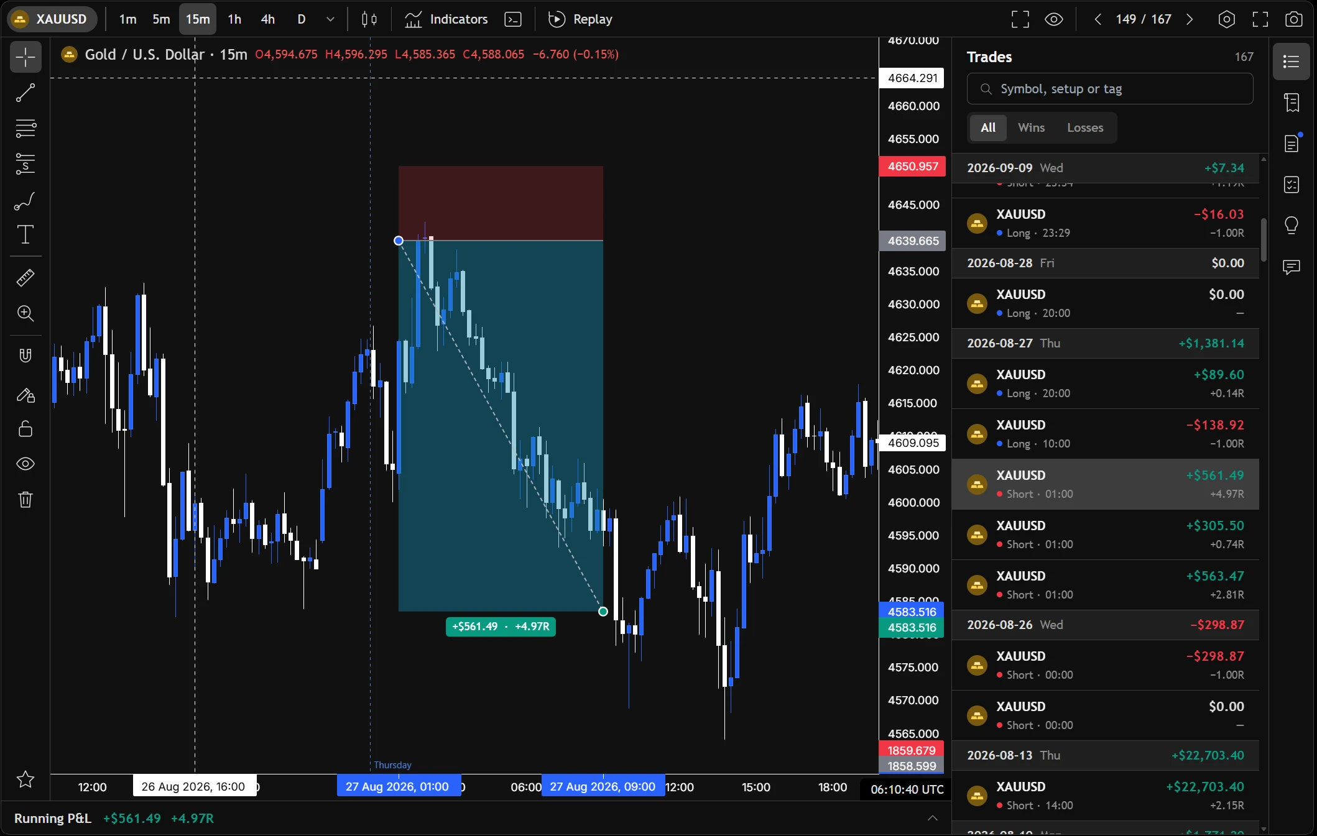Toggle the top-bar eye visibility icon
This screenshot has width=1317, height=836.
point(1054,19)
